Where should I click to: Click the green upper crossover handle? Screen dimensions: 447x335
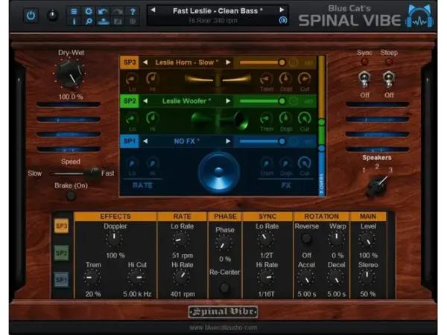coord(322,123)
